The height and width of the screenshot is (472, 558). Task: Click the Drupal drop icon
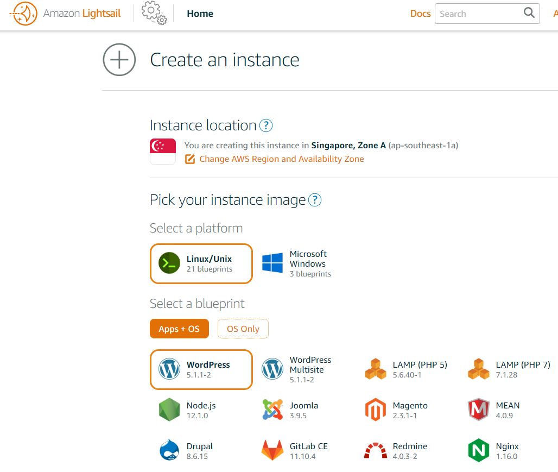(x=169, y=450)
